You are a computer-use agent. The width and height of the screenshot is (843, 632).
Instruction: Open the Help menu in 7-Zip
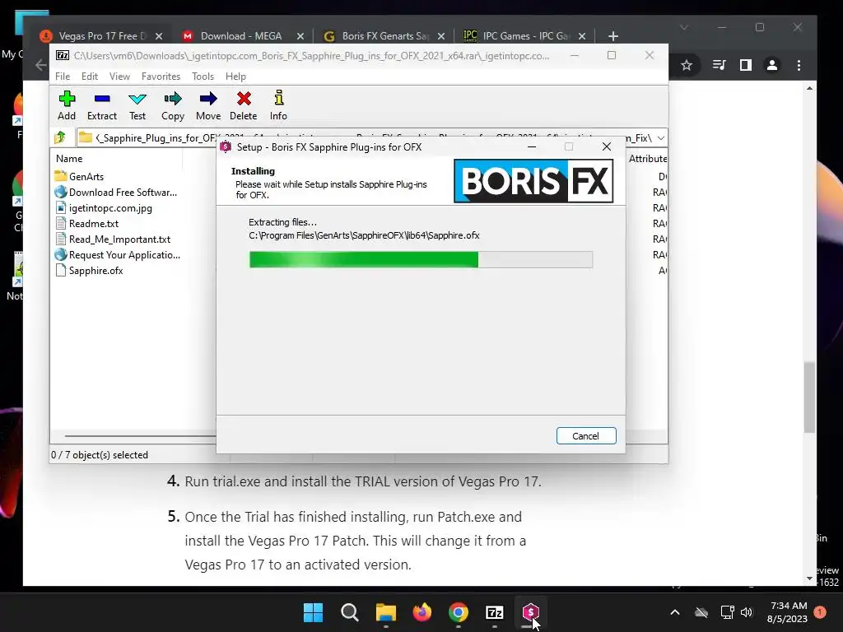click(x=235, y=77)
